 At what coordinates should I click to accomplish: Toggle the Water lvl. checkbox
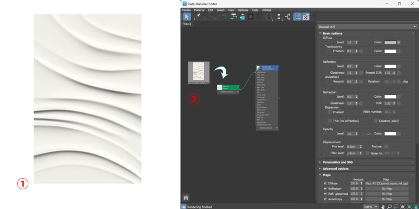[368, 153]
